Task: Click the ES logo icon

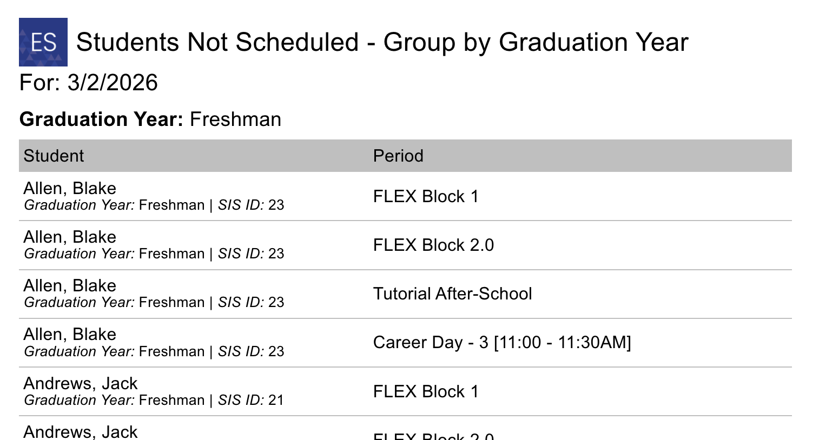Action: [43, 42]
